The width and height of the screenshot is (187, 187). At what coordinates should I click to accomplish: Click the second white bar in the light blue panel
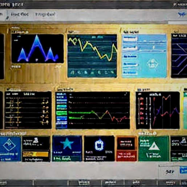130,48
